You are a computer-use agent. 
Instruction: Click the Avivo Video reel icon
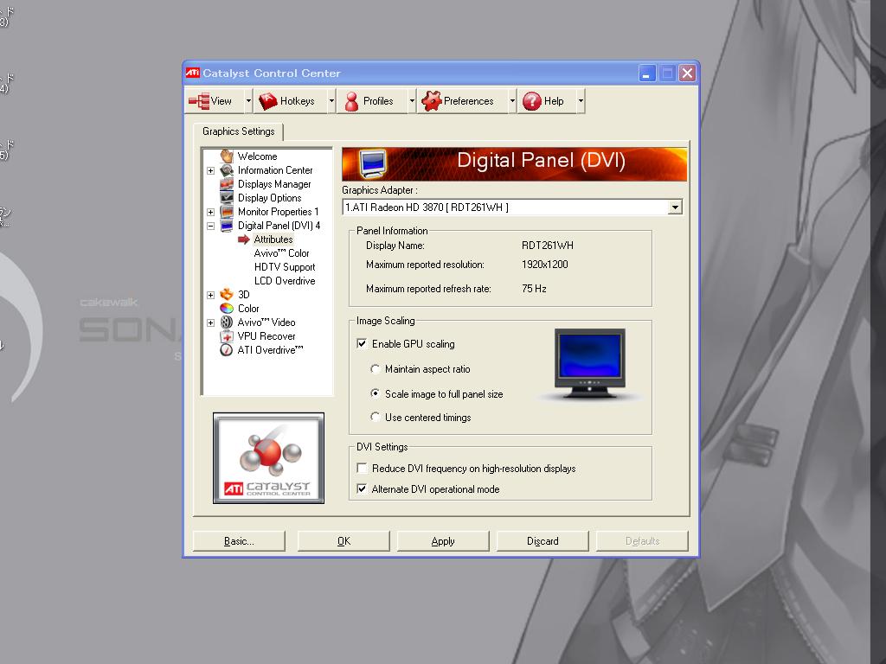pos(227,322)
